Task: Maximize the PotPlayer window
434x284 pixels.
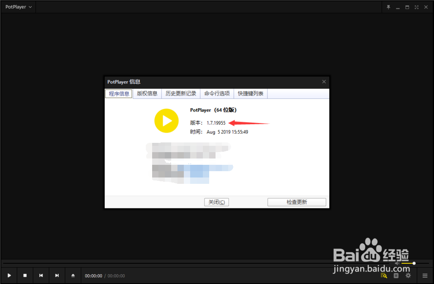Action: (x=407, y=8)
